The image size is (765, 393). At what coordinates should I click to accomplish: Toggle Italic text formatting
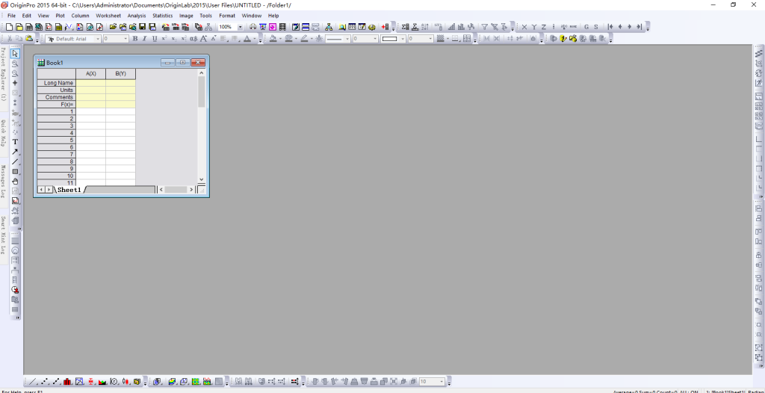tap(145, 38)
